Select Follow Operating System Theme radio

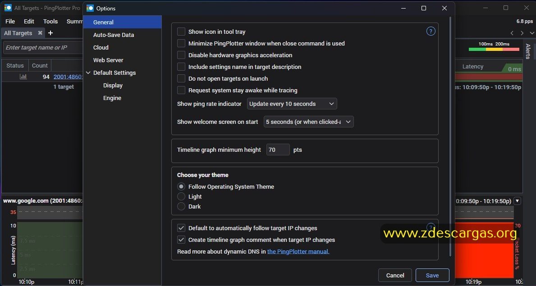[x=181, y=186]
